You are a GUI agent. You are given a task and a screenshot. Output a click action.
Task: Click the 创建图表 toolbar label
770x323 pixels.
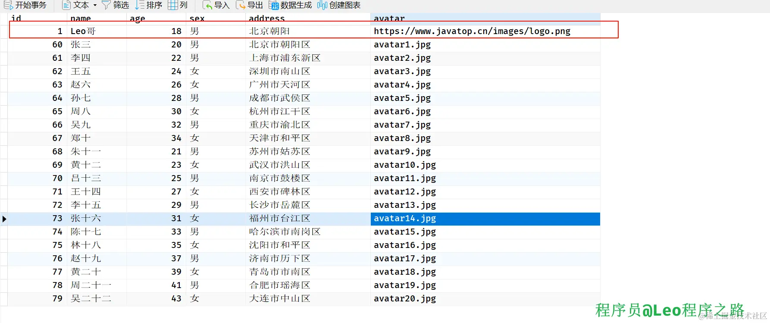click(345, 5)
